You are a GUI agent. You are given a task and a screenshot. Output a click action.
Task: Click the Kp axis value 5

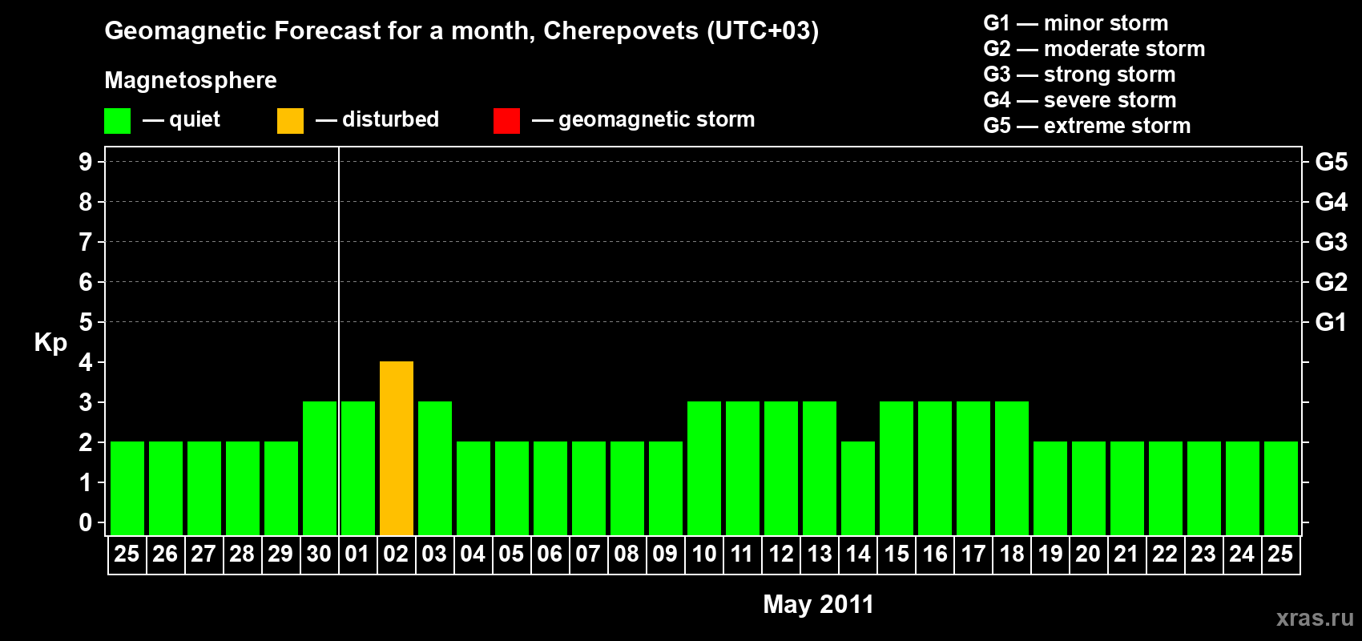tap(86, 322)
